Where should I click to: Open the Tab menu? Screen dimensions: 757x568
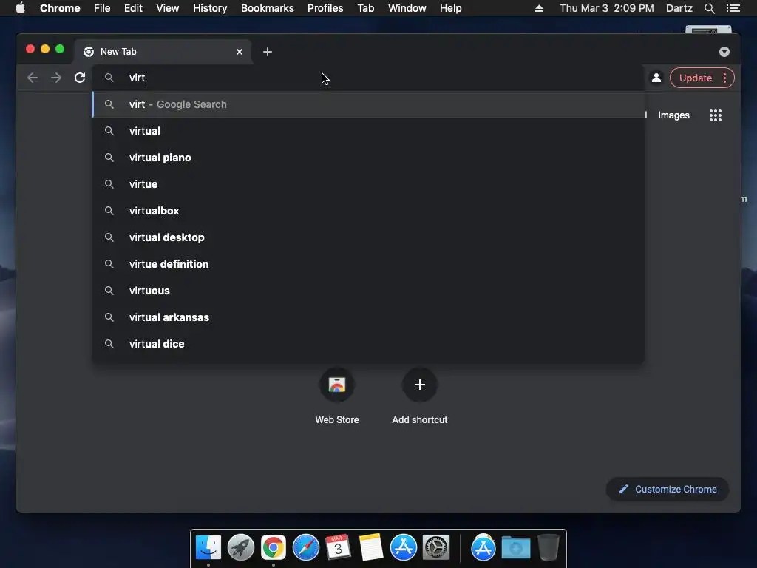[366, 8]
